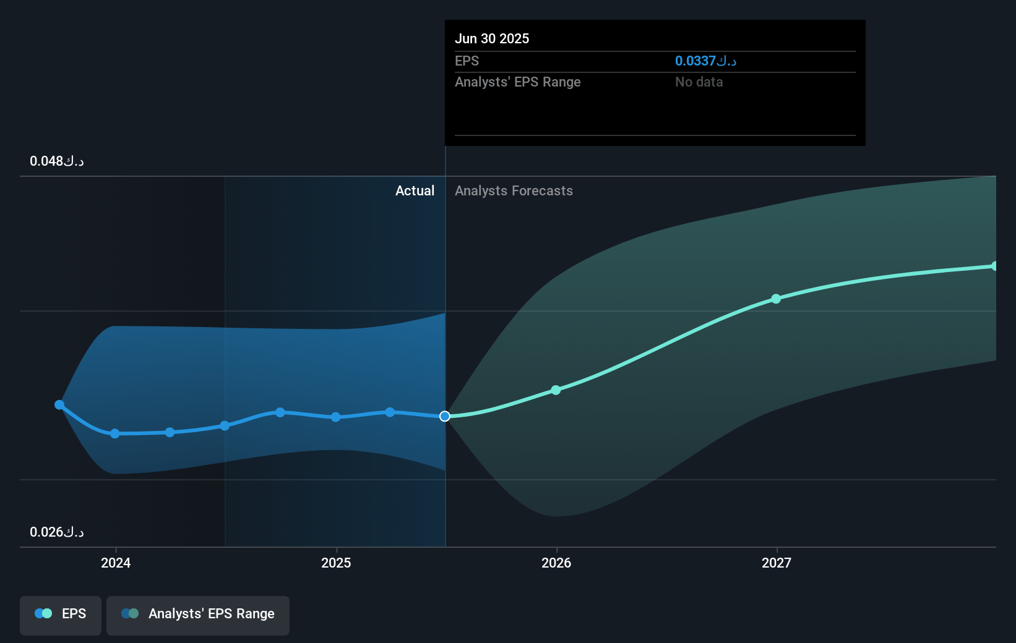Click the 2026 x-axis label
Image resolution: width=1016 pixels, height=643 pixels.
pos(556,563)
